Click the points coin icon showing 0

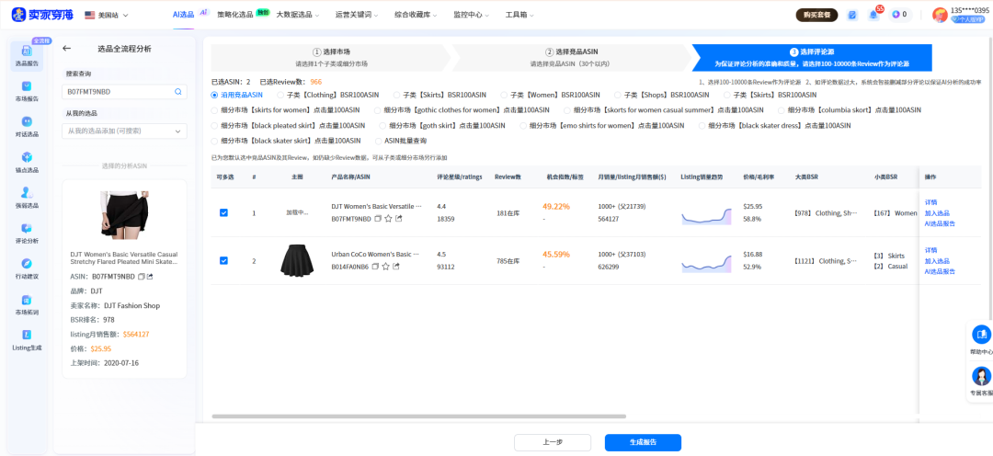pyautogui.click(x=896, y=15)
